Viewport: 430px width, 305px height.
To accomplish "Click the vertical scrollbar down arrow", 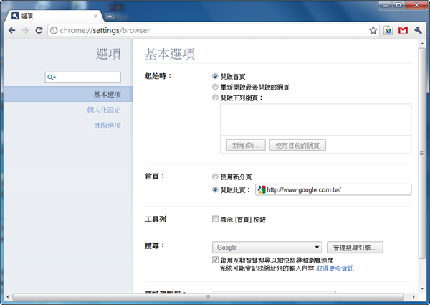I will pyautogui.click(x=422, y=288).
